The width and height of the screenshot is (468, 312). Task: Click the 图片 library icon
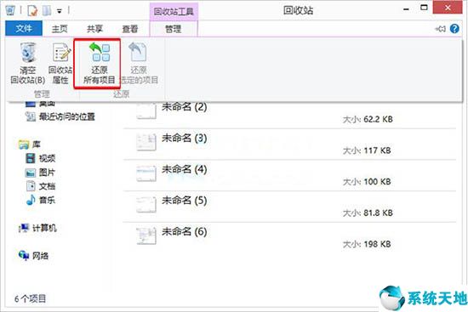click(31, 173)
